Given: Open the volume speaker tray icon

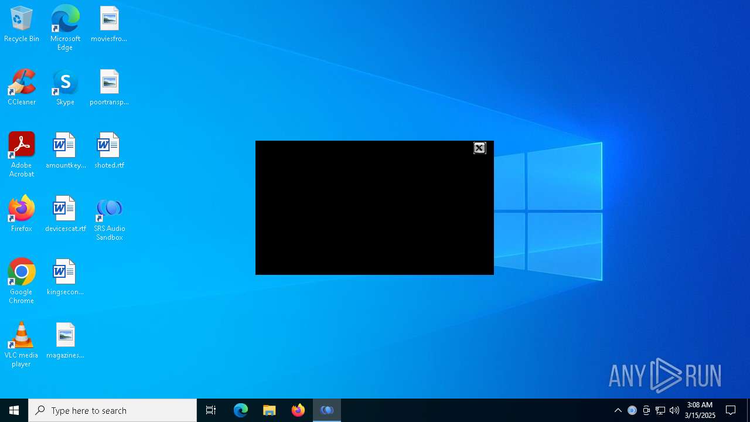Looking at the screenshot, I should pyautogui.click(x=674, y=410).
